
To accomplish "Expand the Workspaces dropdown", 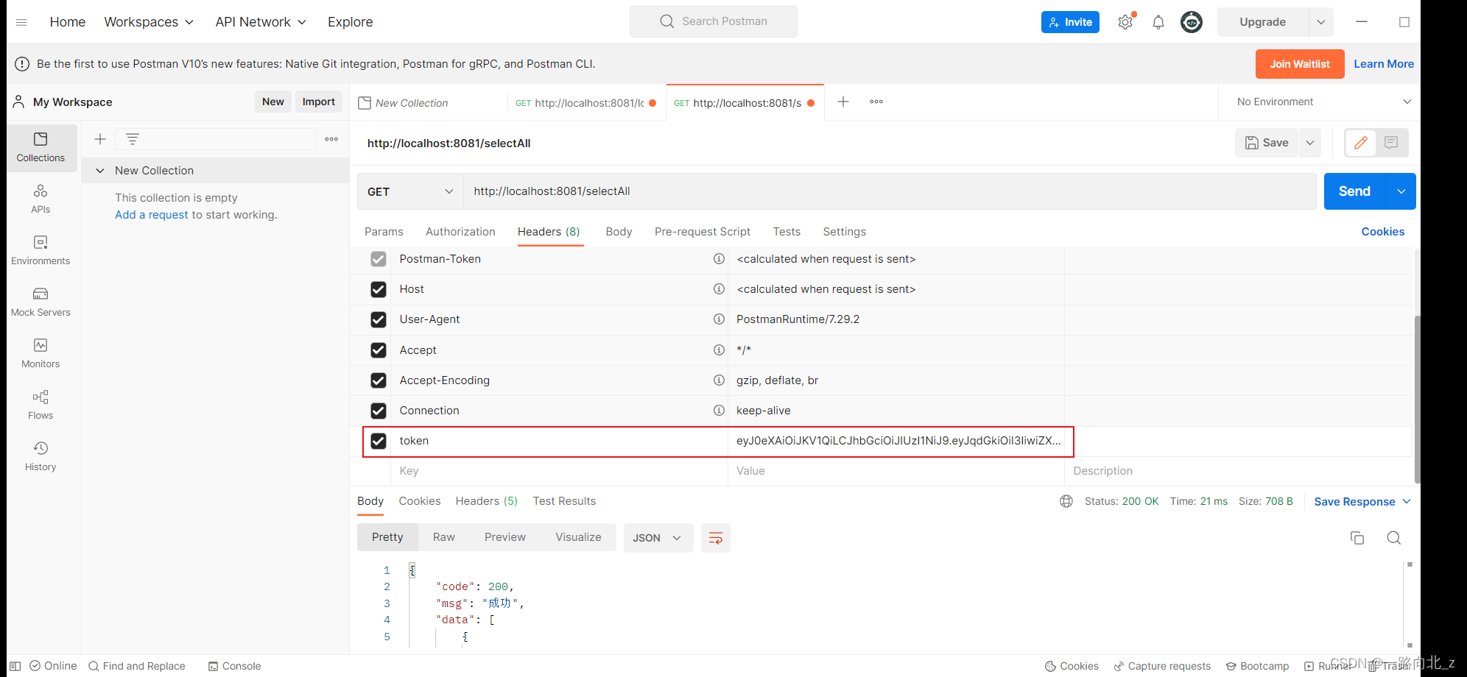I will (149, 22).
